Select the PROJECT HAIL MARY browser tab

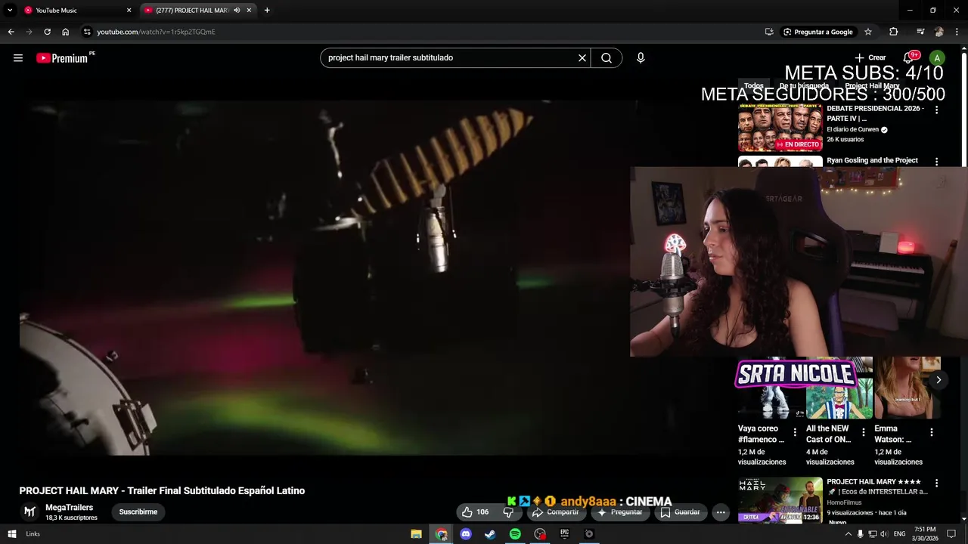198,10
